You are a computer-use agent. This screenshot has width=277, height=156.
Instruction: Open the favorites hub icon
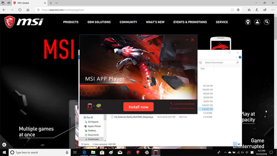[x=249, y=10]
